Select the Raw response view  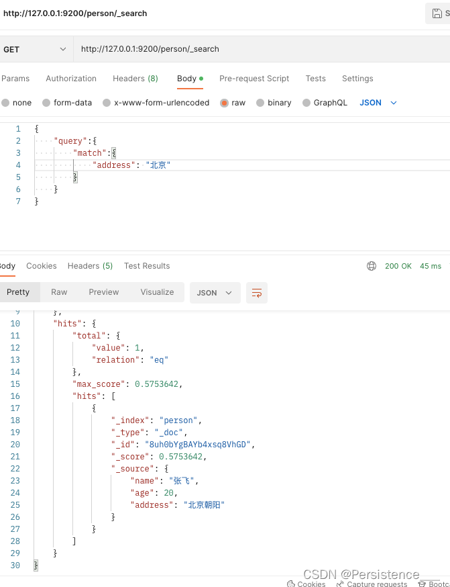[59, 292]
